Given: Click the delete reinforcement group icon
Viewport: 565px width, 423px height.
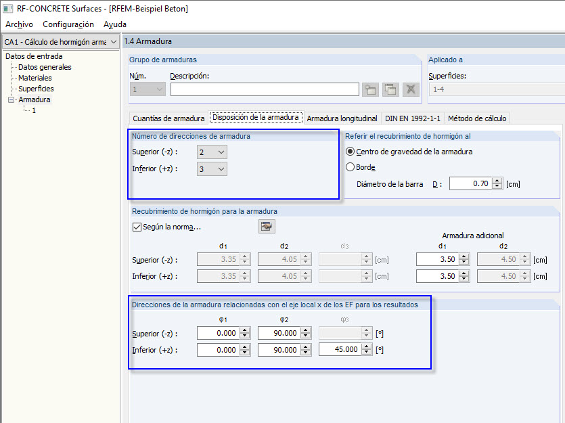Looking at the screenshot, I should [411, 89].
